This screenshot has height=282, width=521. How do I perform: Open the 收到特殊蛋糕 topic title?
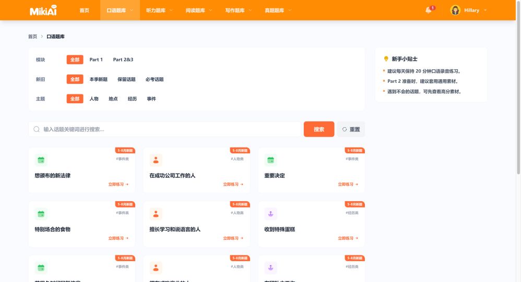[279, 229]
